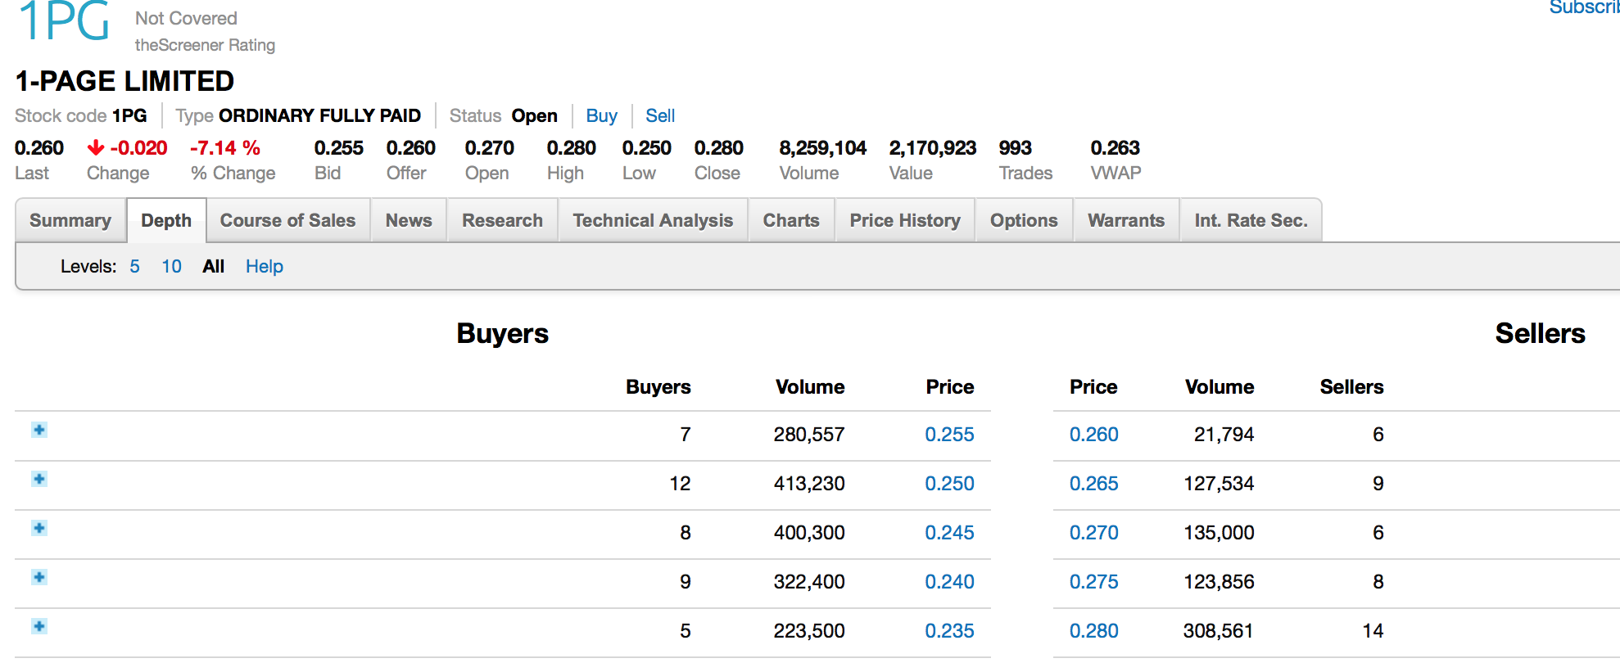Click buyer volume 413,230
This screenshot has height=663, width=1620.
809,484
